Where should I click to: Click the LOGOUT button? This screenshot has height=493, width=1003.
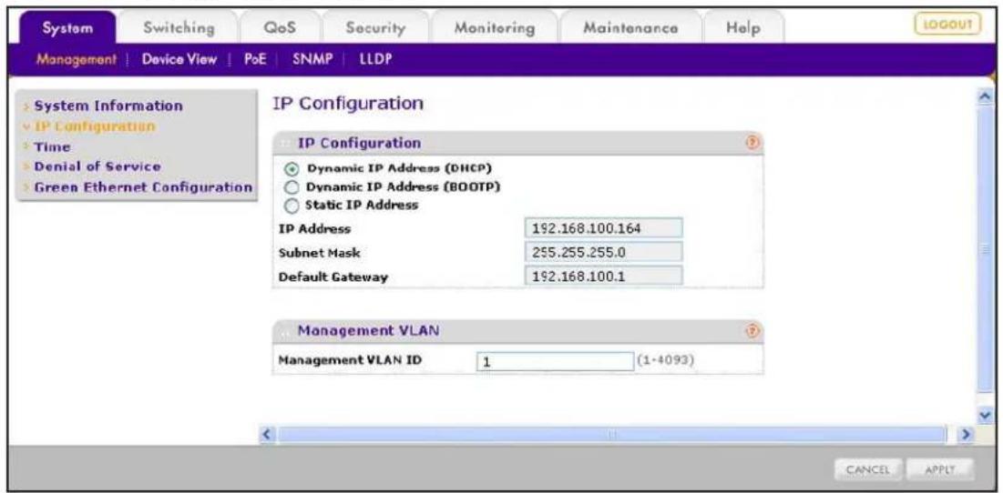[x=947, y=24]
